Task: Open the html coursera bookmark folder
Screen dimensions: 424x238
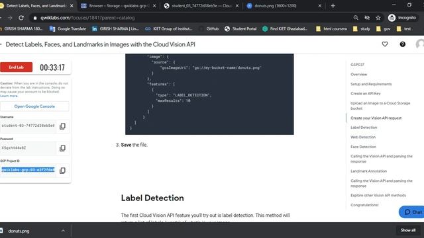Action: [331, 28]
